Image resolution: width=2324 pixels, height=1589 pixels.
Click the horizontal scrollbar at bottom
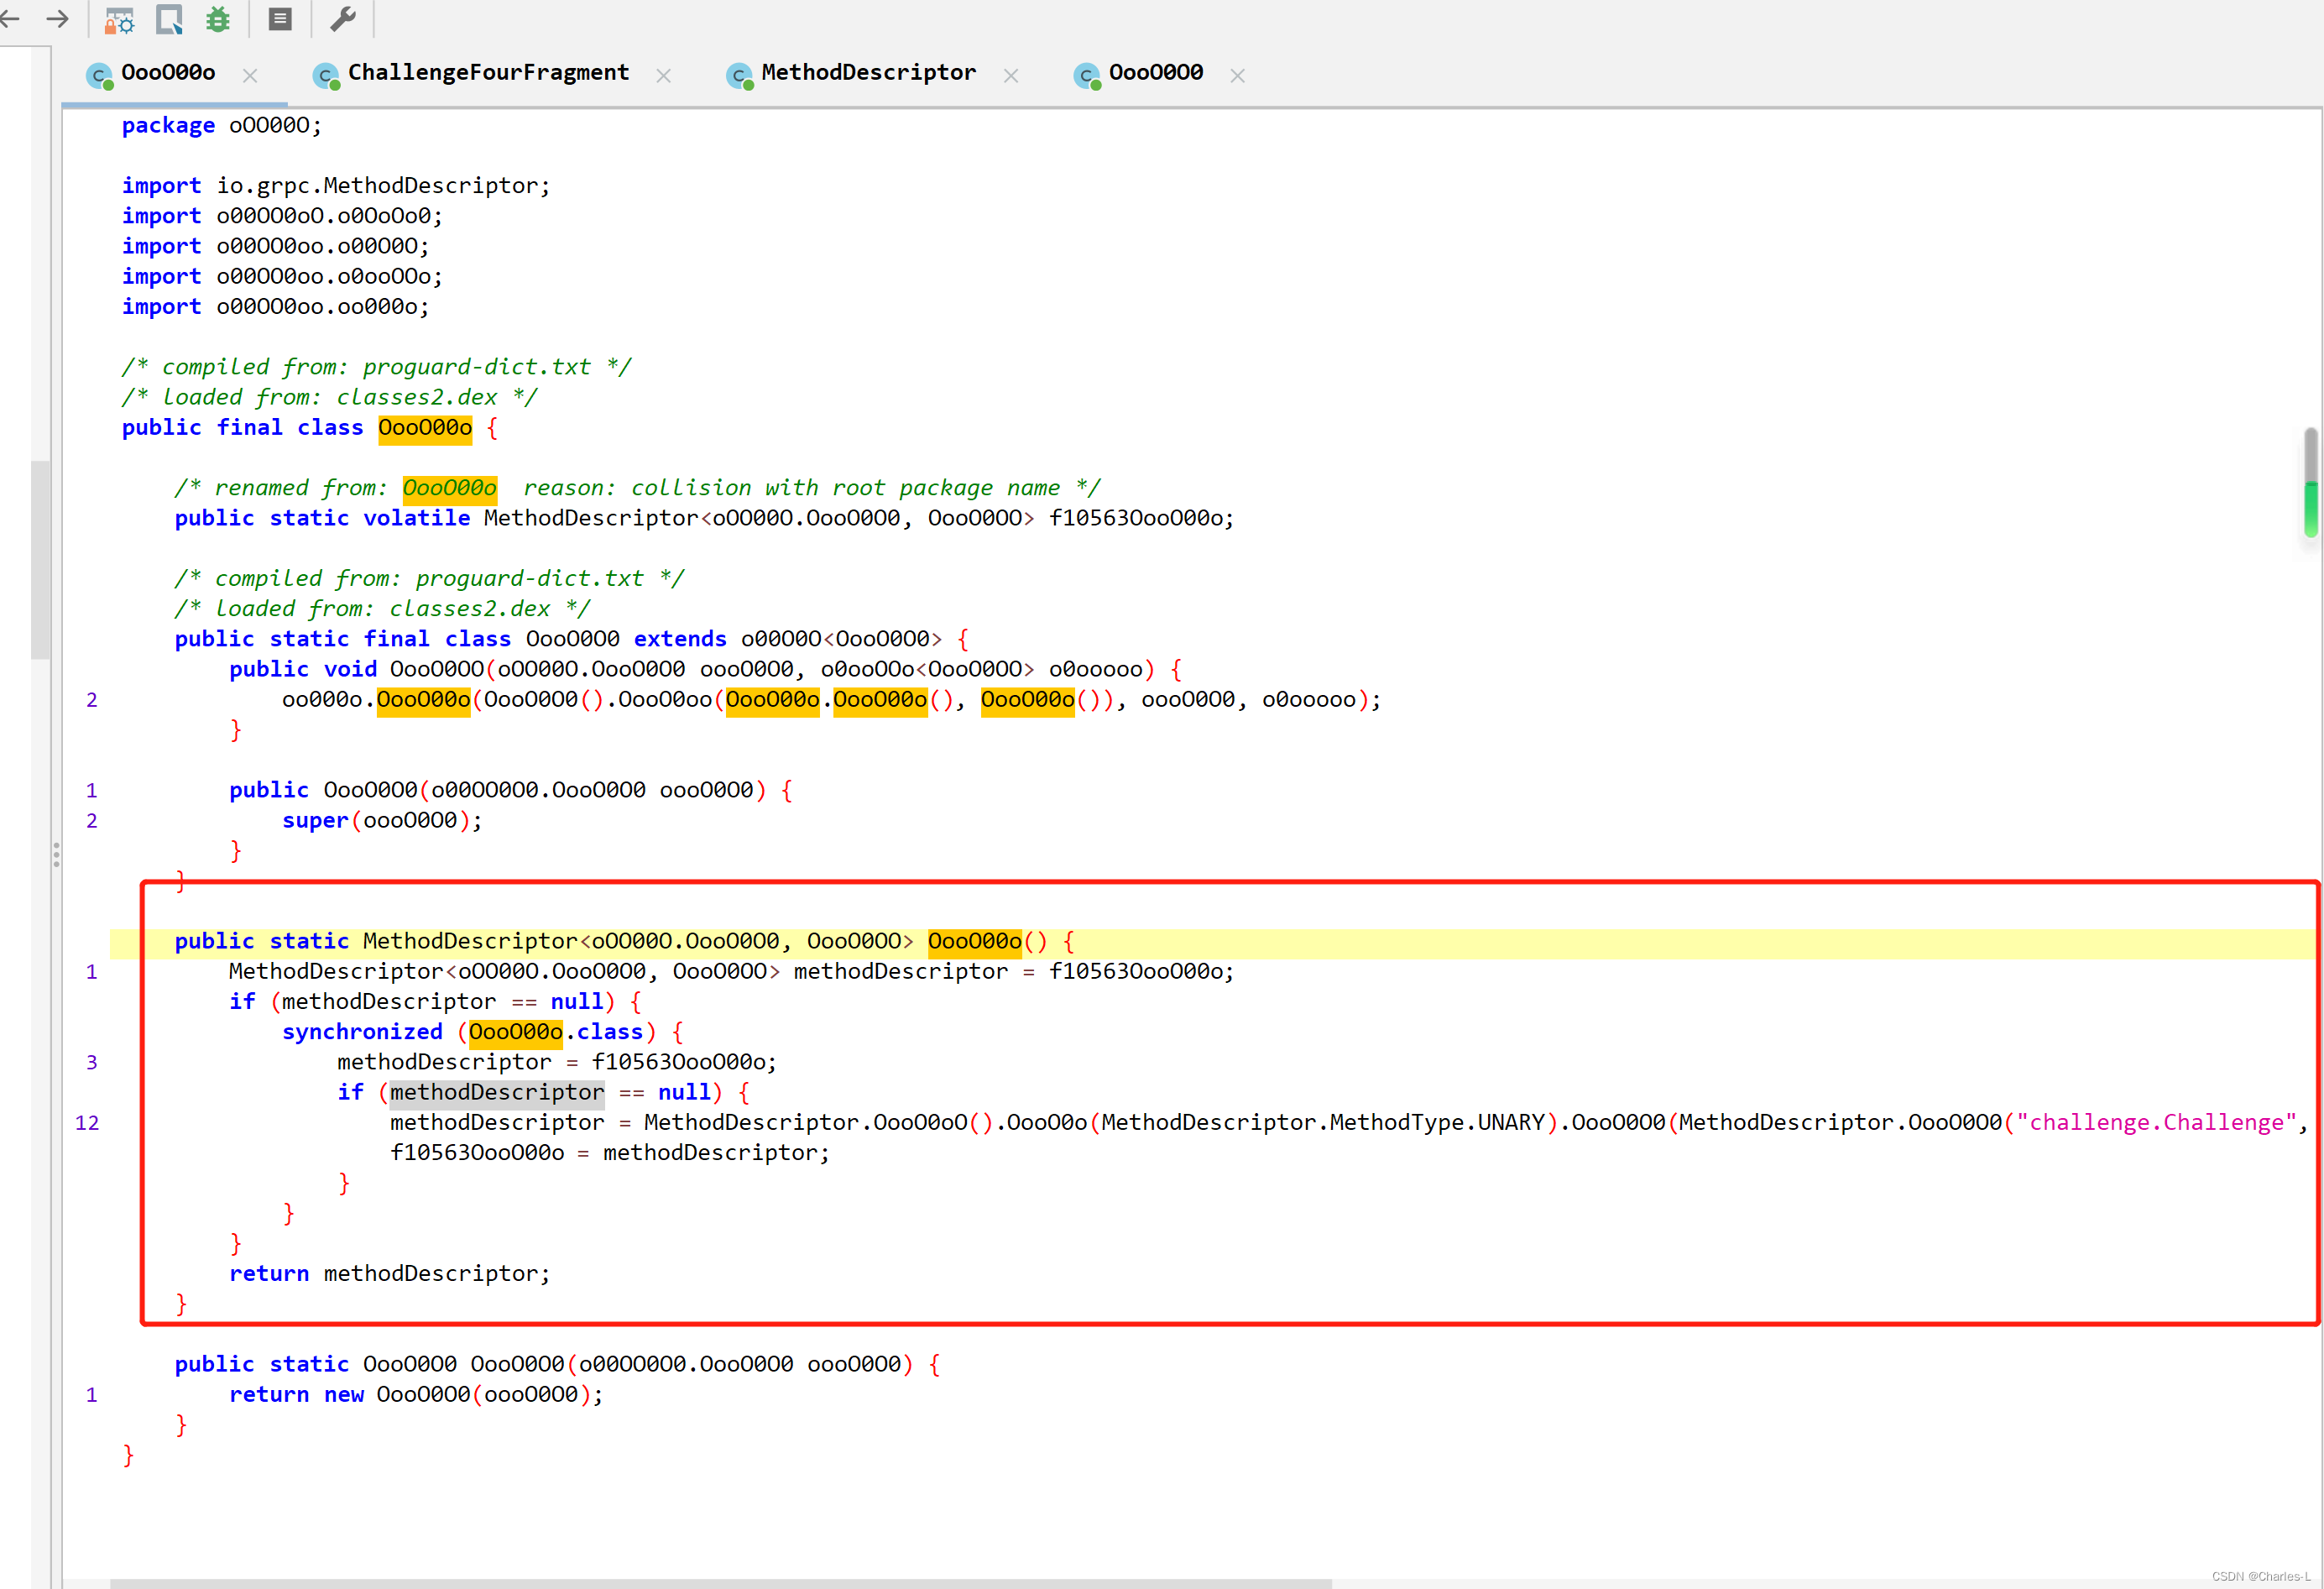pos(720,1582)
